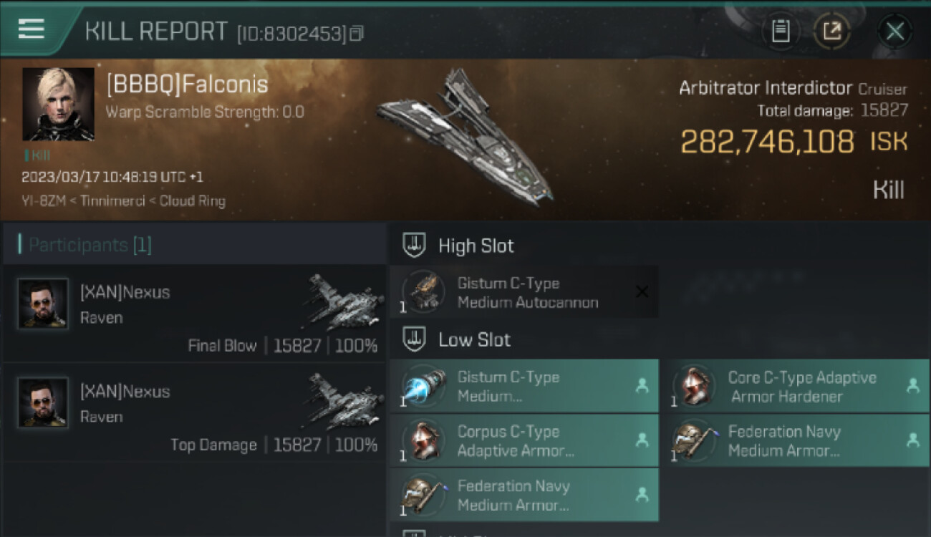931x537 pixels.
Task: Close the kill report window
Action: [x=894, y=31]
